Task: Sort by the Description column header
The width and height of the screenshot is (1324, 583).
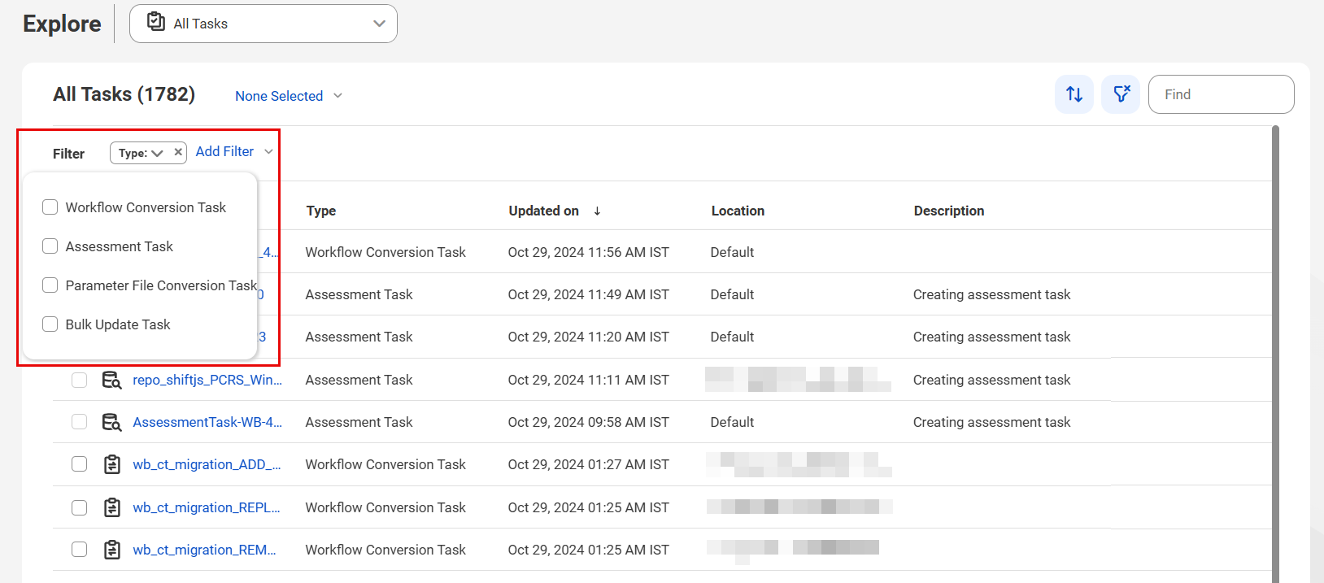Action: (949, 211)
